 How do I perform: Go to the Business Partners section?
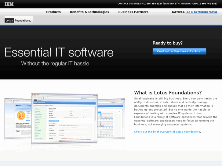pos(133,12)
